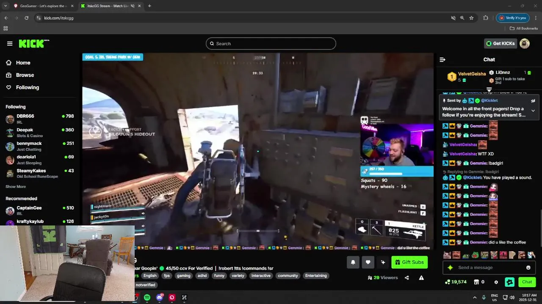
Task: Unmute the itskcGG tab audio icon
Action: click(x=133, y=6)
